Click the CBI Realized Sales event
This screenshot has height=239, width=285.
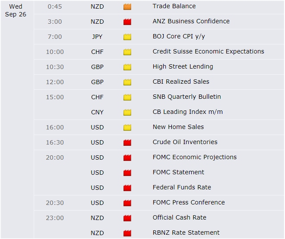(180, 82)
